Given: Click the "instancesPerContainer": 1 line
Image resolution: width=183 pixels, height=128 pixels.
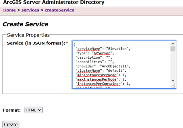Looking at the screenshot, I should 103,84.
